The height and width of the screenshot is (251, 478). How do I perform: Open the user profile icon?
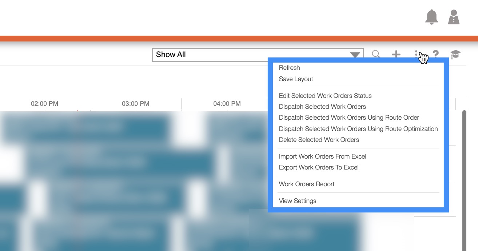coord(454,17)
